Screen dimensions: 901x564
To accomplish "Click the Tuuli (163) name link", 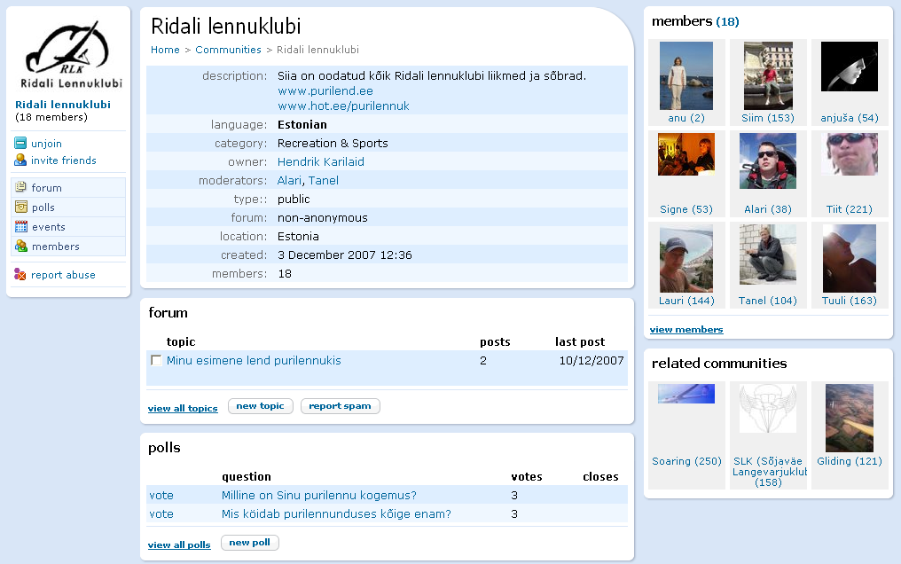I will coord(850,301).
